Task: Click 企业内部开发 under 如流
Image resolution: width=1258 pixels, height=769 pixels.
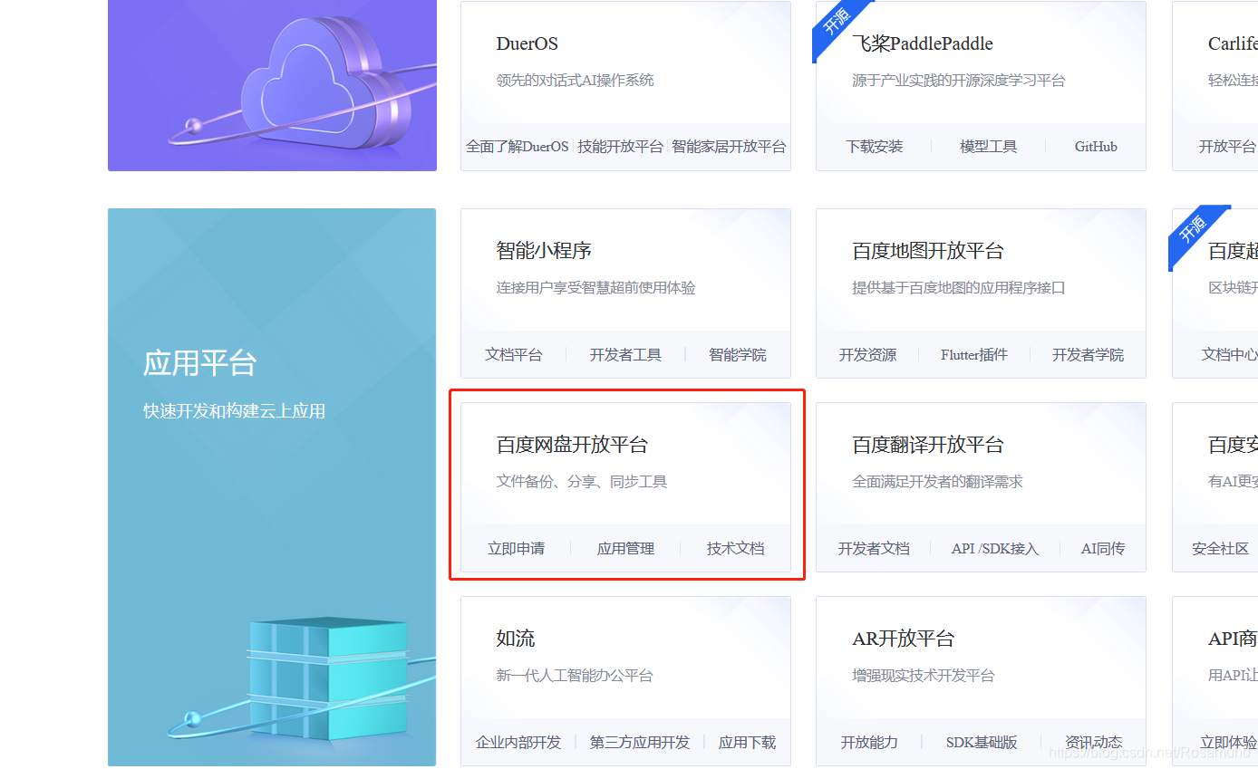Action: 518,743
